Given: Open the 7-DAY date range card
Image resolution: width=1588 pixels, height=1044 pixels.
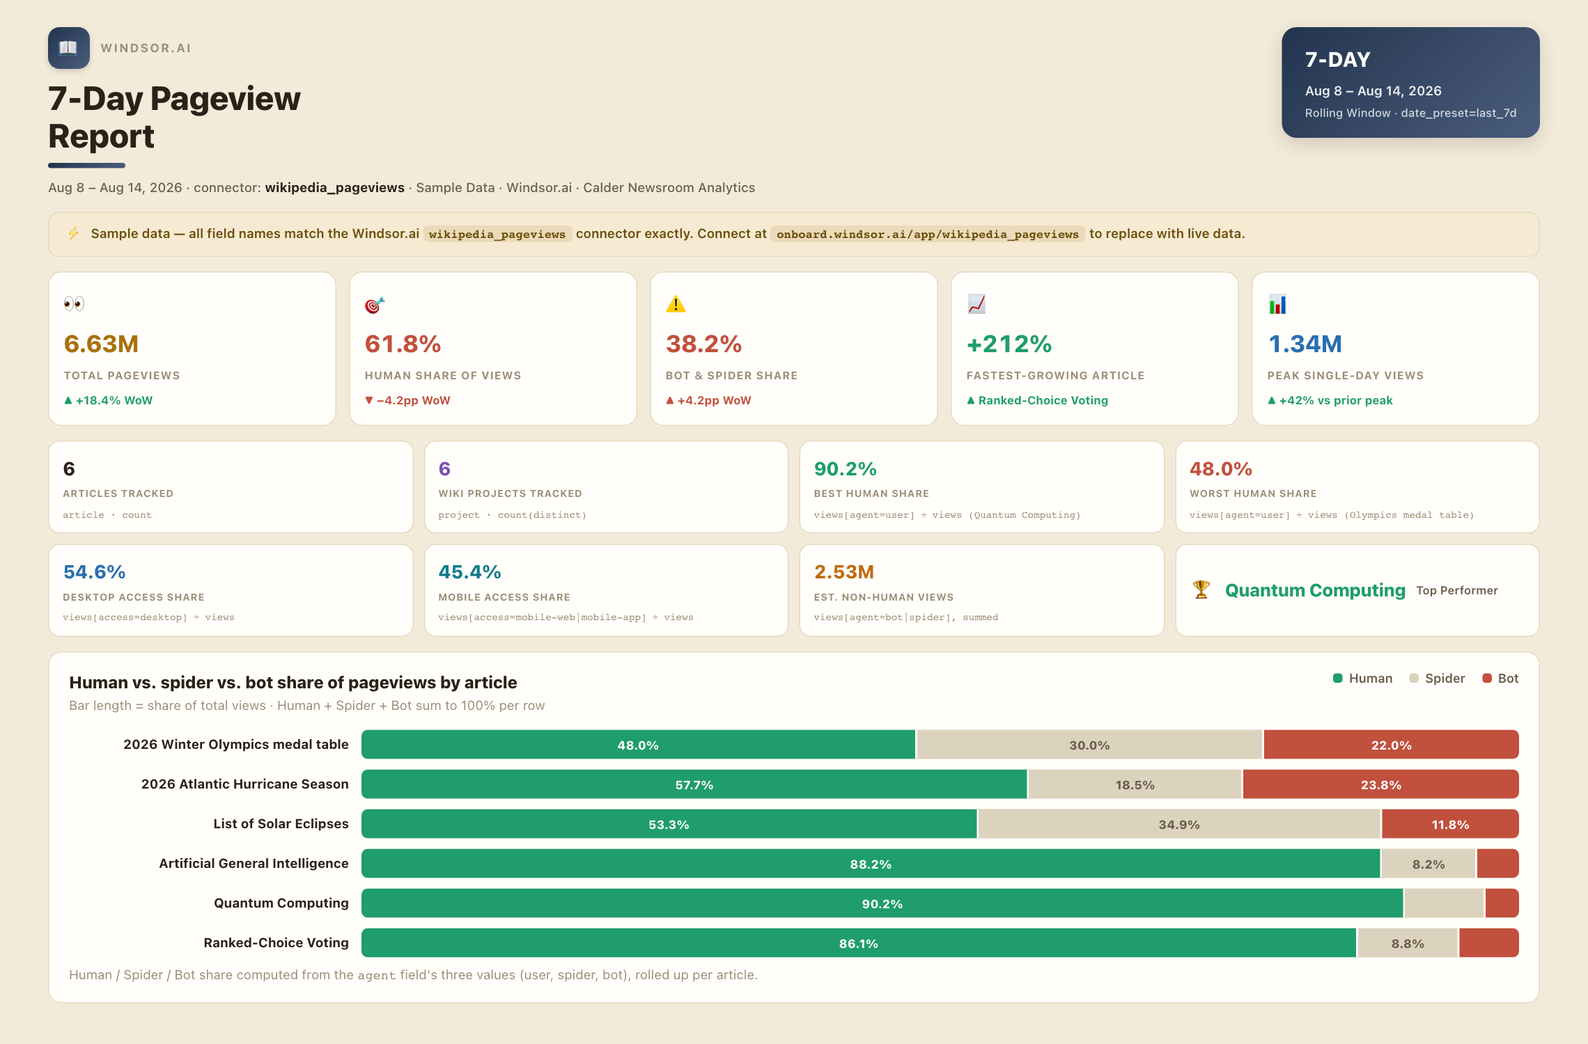Looking at the screenshot, I should pyautogui.click(x=1410, y=82).
